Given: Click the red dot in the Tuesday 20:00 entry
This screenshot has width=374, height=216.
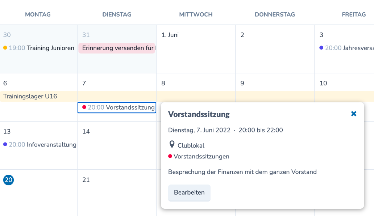Looking at the screenshot, I should pos(84,107).
